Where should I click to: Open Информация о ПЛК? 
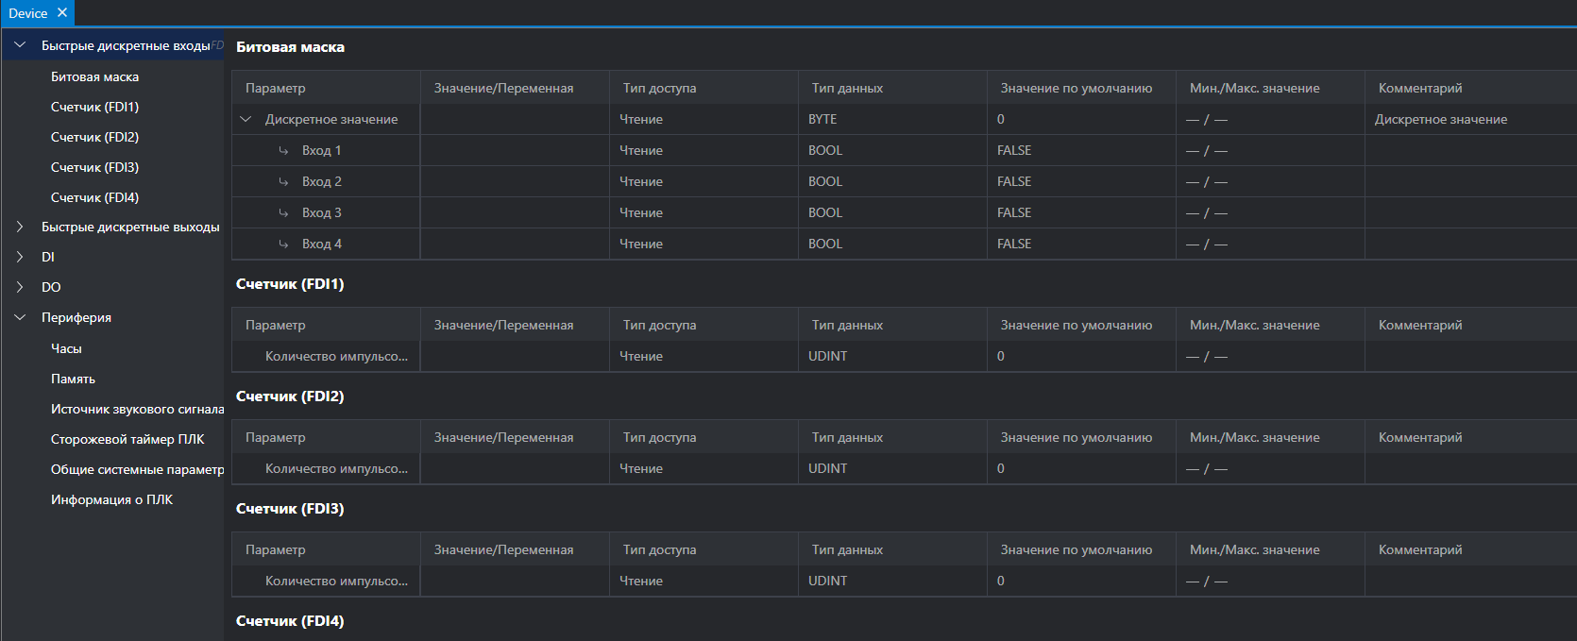[111, 499]
